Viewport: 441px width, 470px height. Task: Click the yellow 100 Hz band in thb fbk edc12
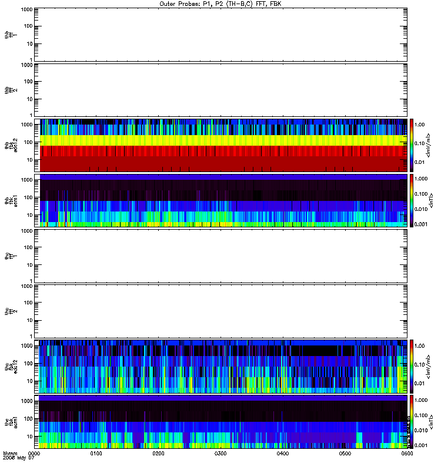point(223,140)
